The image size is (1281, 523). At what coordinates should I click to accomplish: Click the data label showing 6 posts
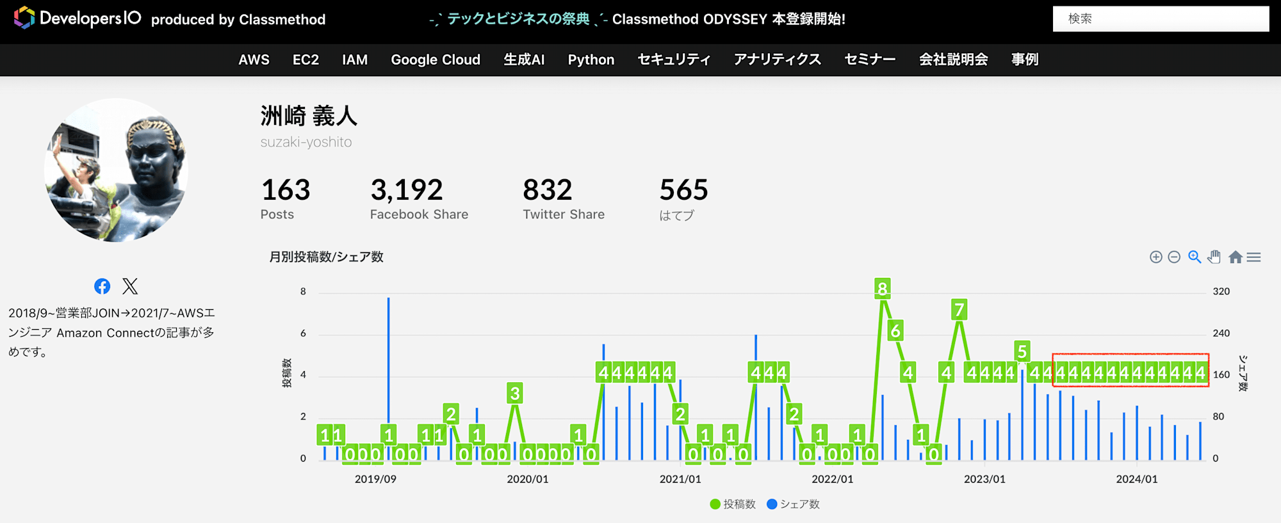coord(895,331)
